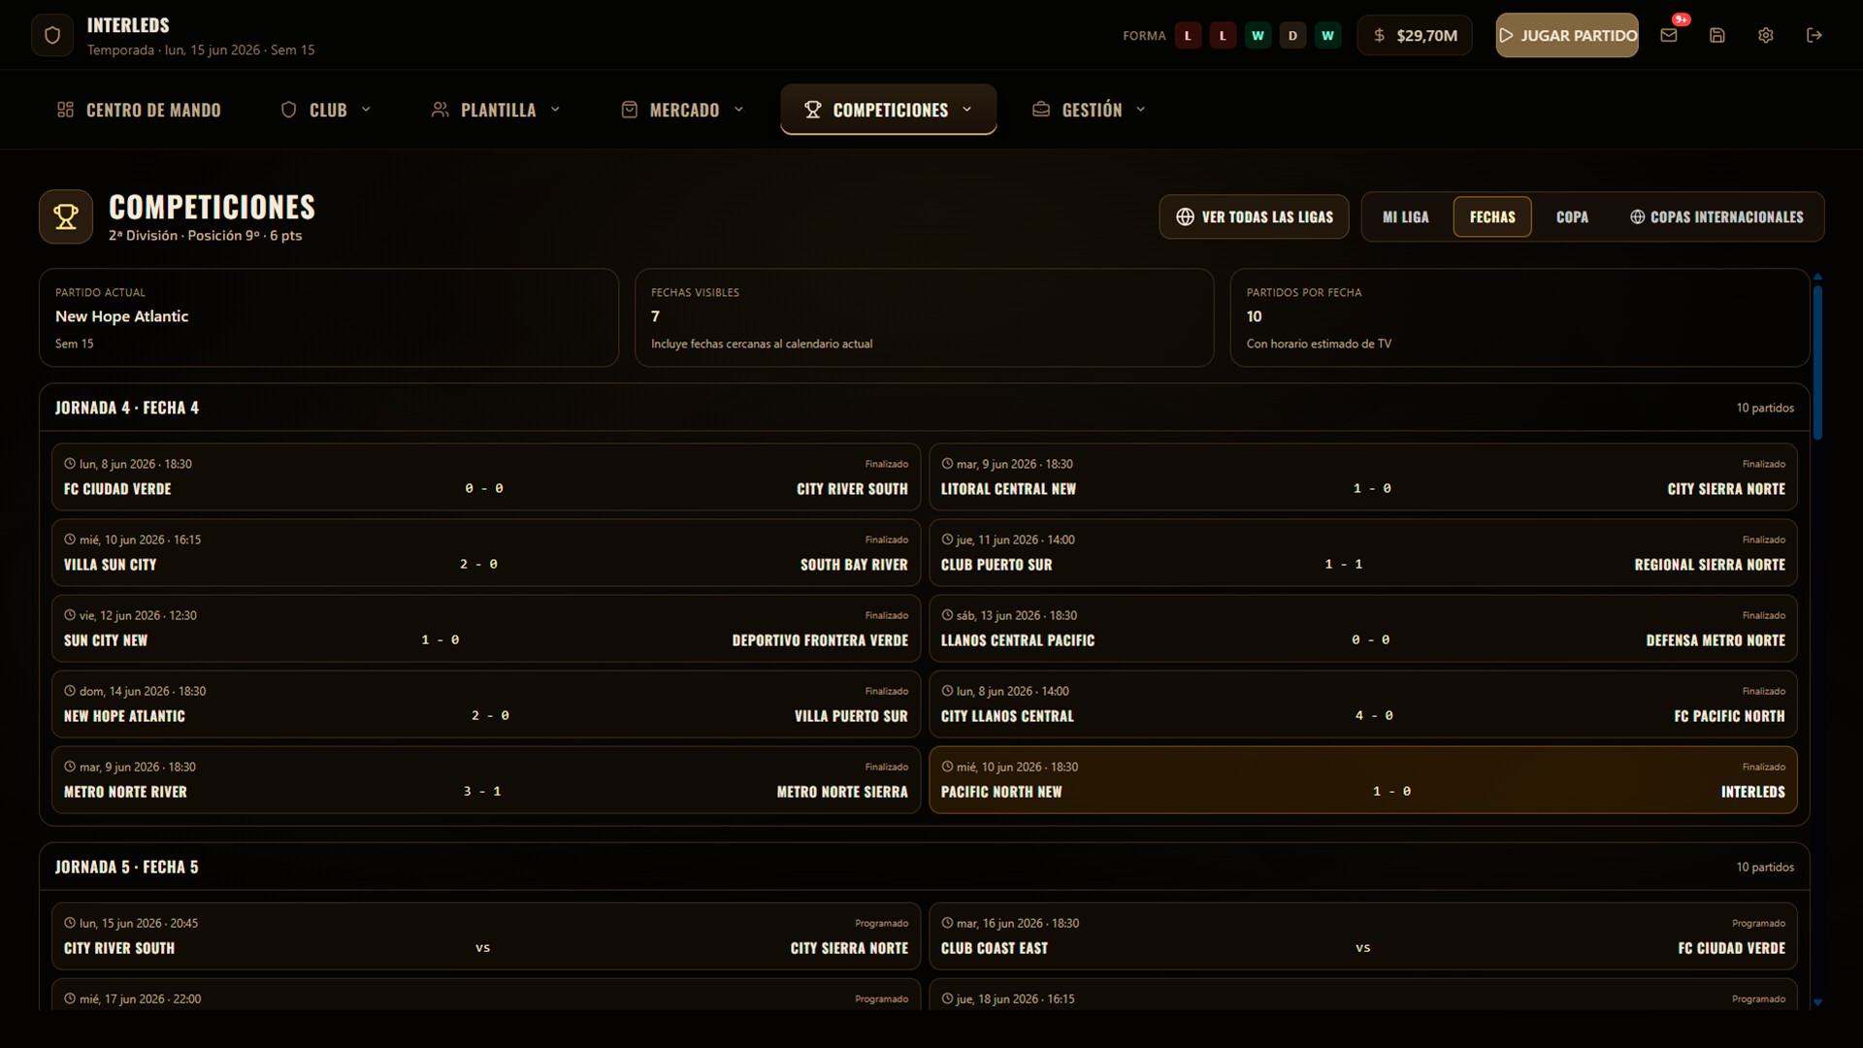Viewport: 1863px width, 1048px height.
Task: Select the Pacific North New vs Interleds match
Action: pyautogui.click(x=1362, y=780)
